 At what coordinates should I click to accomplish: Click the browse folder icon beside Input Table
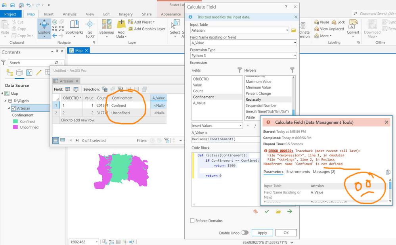(x=293, y=30)
